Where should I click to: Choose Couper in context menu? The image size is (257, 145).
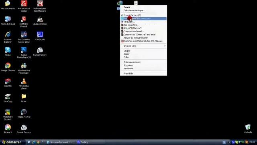[143, 51]
